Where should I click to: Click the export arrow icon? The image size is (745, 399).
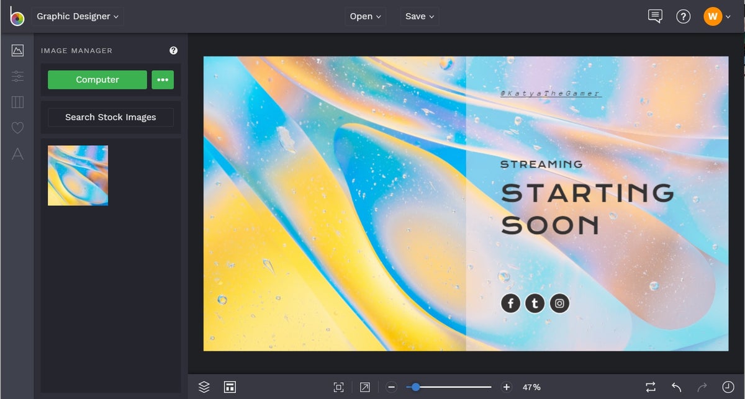(365, 387)
